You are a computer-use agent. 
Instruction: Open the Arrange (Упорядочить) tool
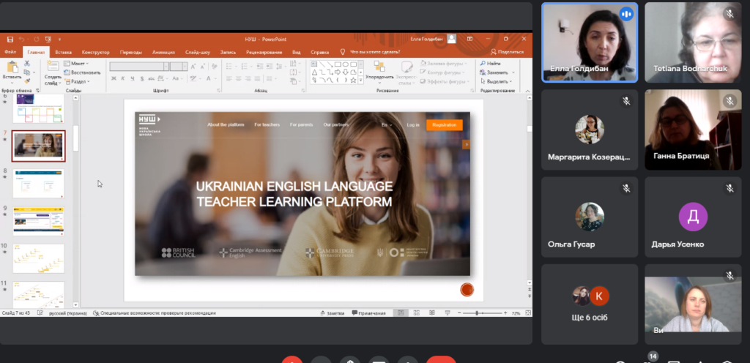(x=379, y=71)
